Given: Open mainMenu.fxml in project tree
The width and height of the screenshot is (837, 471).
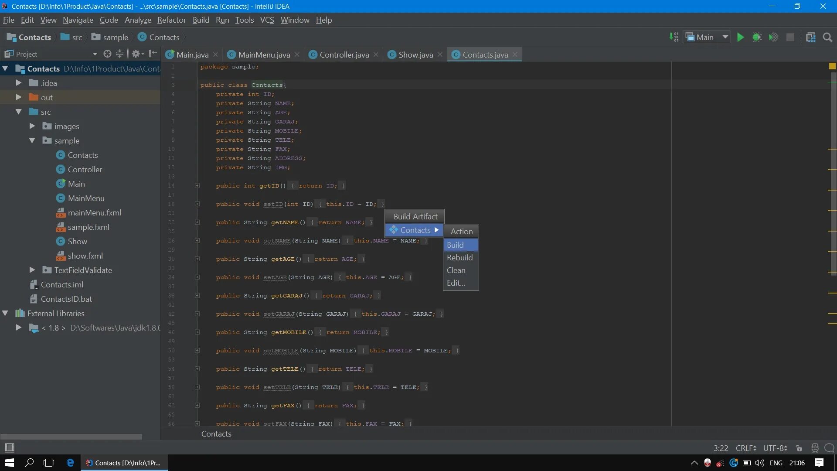Looking at the screenshot, I should (x=94, y=213).
